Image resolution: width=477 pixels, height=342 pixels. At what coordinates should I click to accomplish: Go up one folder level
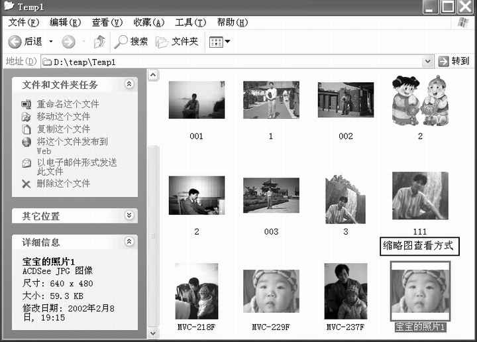(x=99, y=42)
